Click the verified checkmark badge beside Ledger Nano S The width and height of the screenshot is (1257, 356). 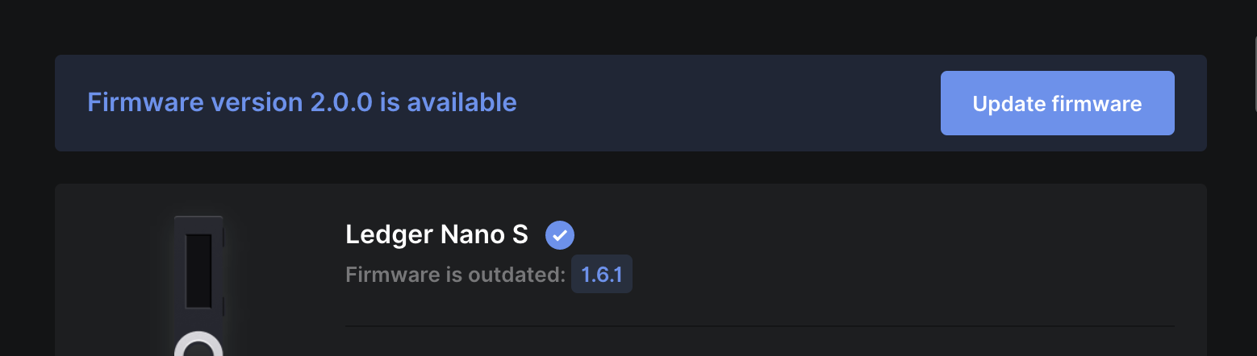[x=559, y=235]
